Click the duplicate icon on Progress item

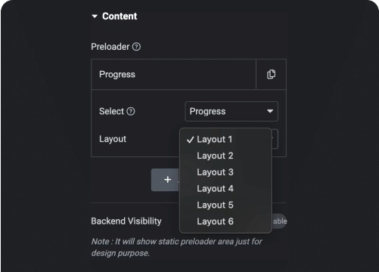point(271,74)
